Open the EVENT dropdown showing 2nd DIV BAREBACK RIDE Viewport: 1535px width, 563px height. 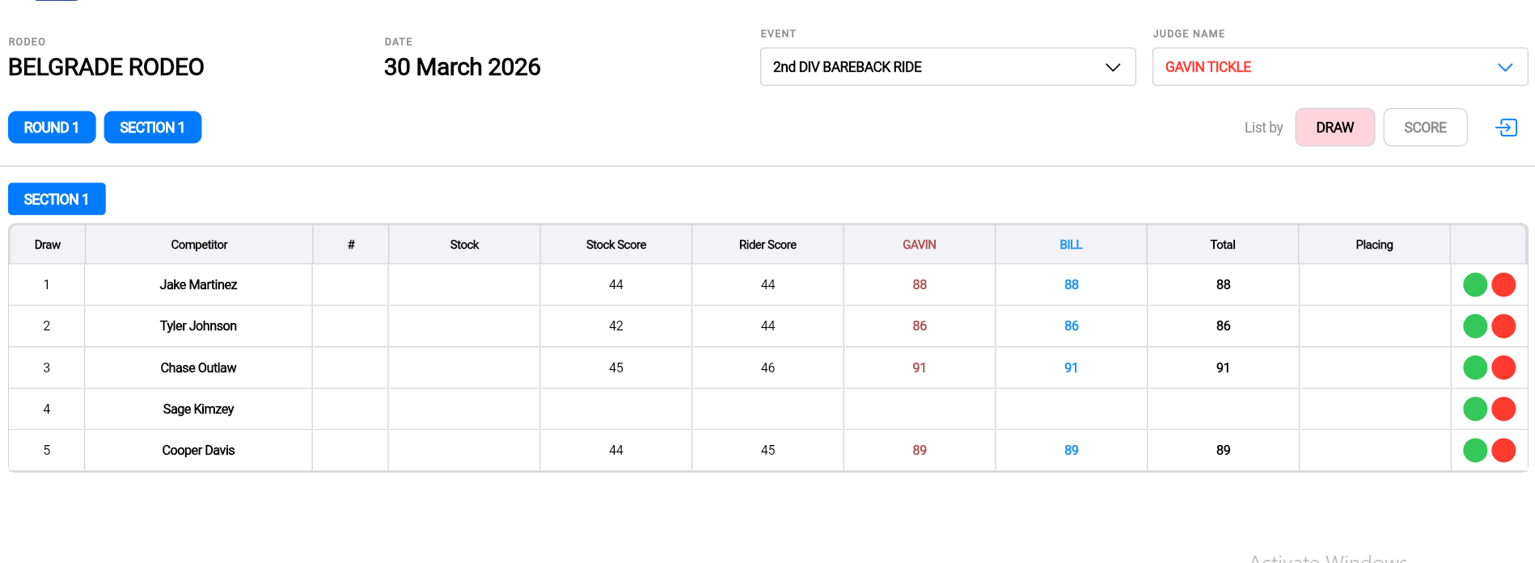(x=948, y=67)
